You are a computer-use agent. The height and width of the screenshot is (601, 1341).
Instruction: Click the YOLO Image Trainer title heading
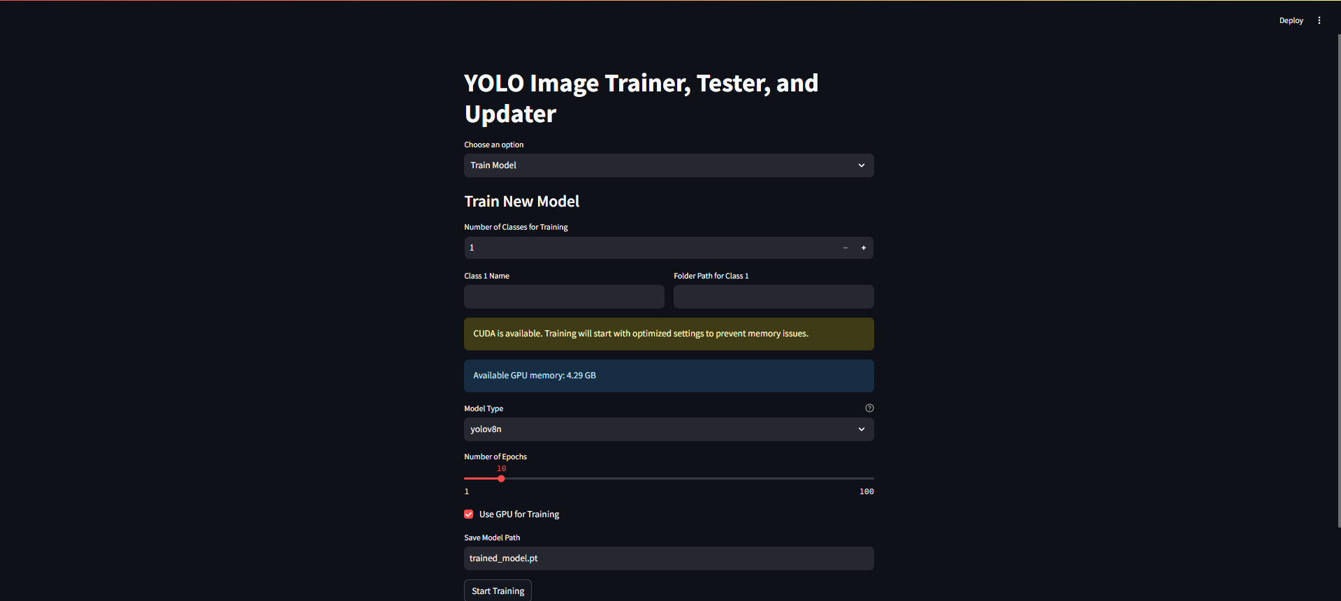[641, 98]
